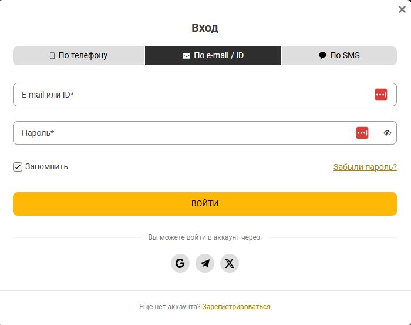Toggle the Запомнить checkbox
The height and width of the screenshot is (325, 411).
[x=18, y=167]
